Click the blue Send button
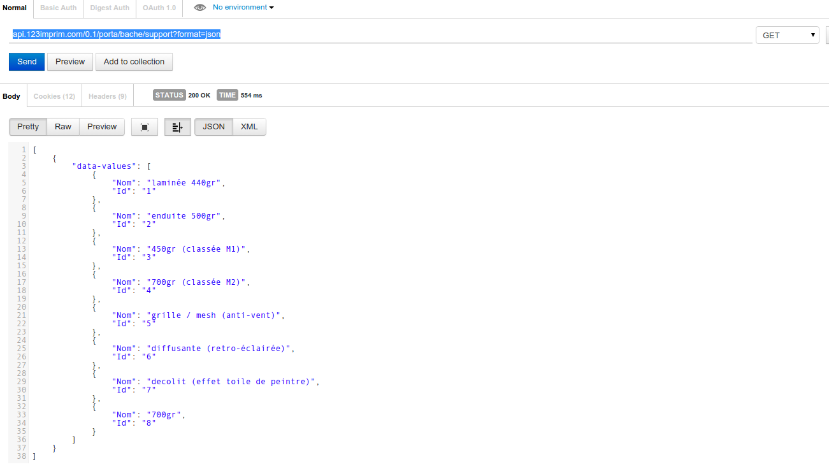The height and width of the screenshot is (476, 829). point(27,62)
